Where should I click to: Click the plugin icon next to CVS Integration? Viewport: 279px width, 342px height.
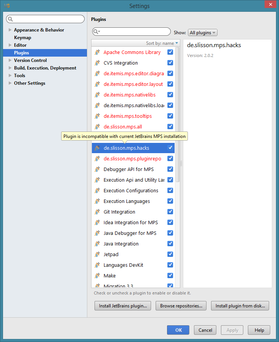[97, 63]
